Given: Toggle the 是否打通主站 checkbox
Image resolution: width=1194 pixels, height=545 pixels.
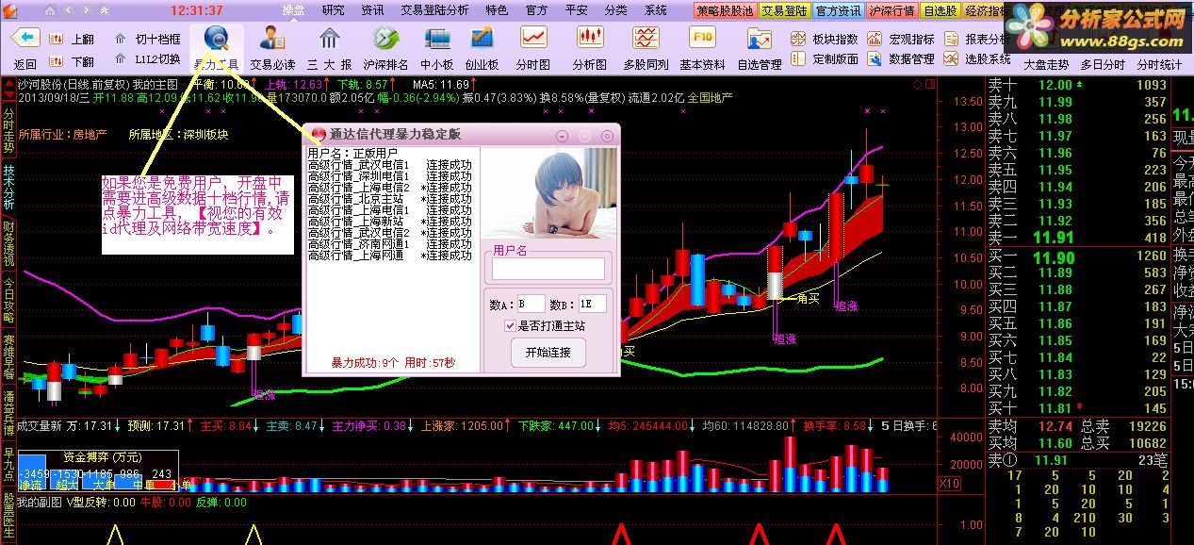Looking at the screenshot, I should tap(509, 326).
